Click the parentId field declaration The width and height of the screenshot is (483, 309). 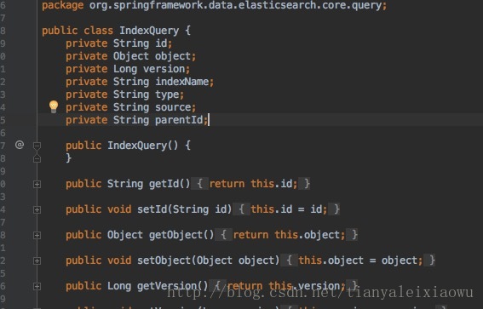click(x=137, y=120)
